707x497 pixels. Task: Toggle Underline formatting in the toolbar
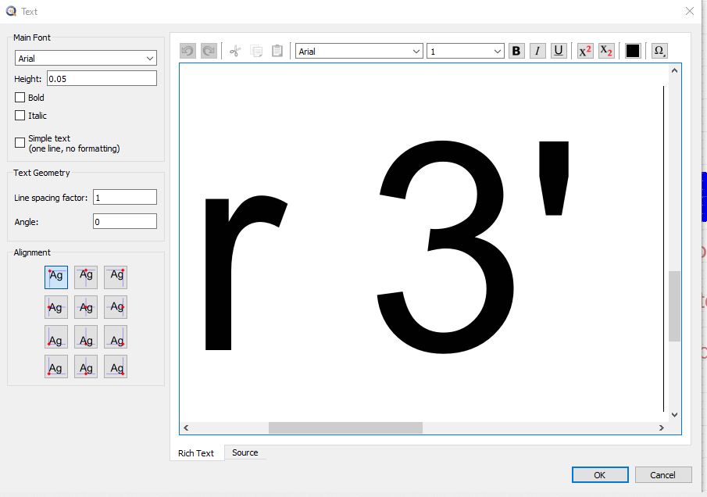559,51
